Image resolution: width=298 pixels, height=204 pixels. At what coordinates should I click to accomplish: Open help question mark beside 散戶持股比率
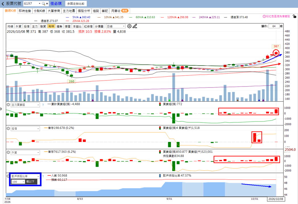click(43, 176)
